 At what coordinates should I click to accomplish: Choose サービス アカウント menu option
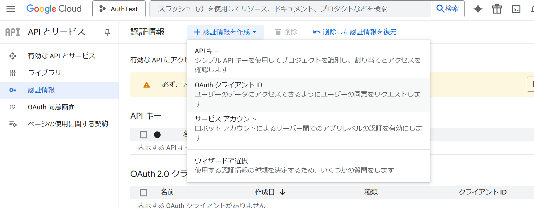pyautogui.click(x=309, y=128)
